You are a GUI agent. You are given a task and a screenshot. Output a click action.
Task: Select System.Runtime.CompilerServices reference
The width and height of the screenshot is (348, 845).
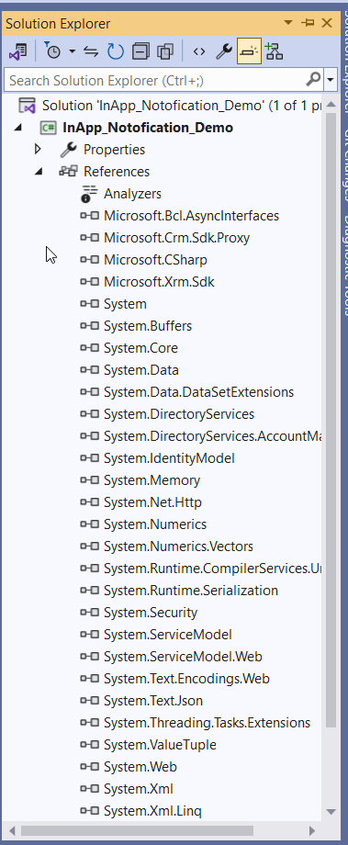213,569
